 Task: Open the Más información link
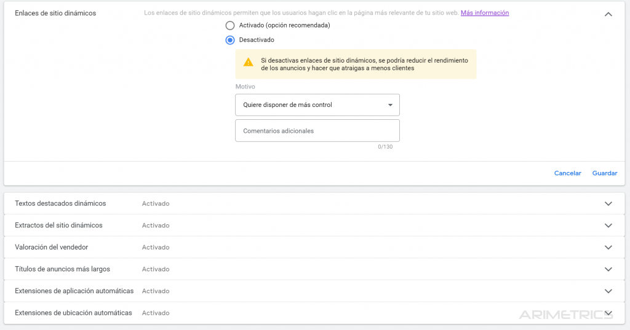[485, 13]
